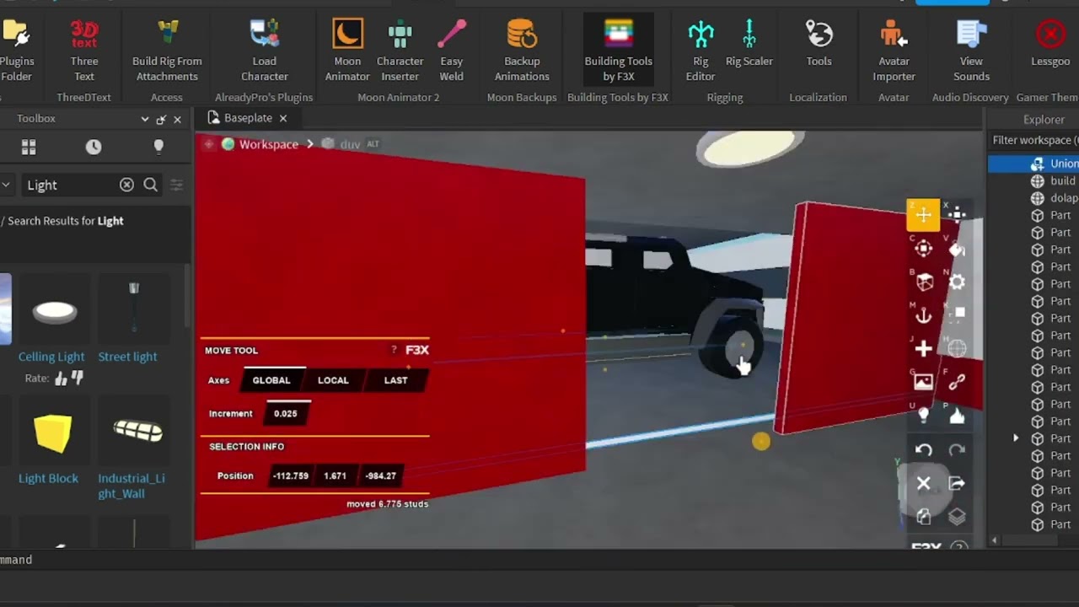This screenshot has width=1079, height=607.
Task: Select the F3X Lighting bulb tool
Action: 923,415
